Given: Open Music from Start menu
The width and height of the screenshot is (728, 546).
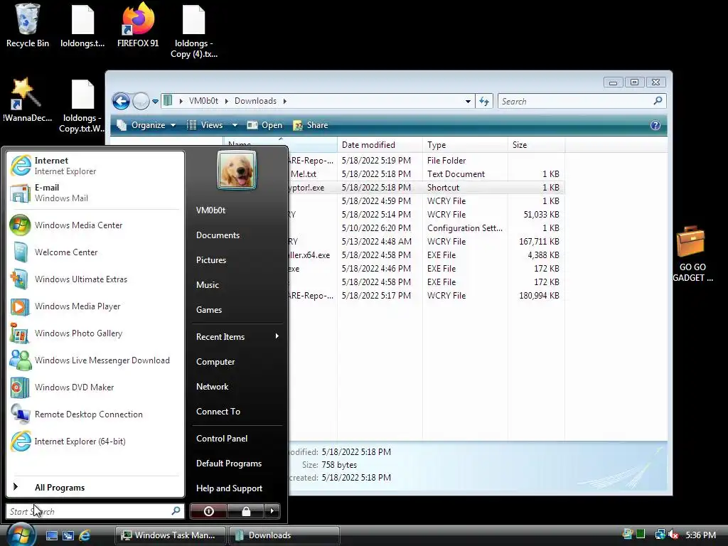Looking at the screenshot, I should coord(237,284).
